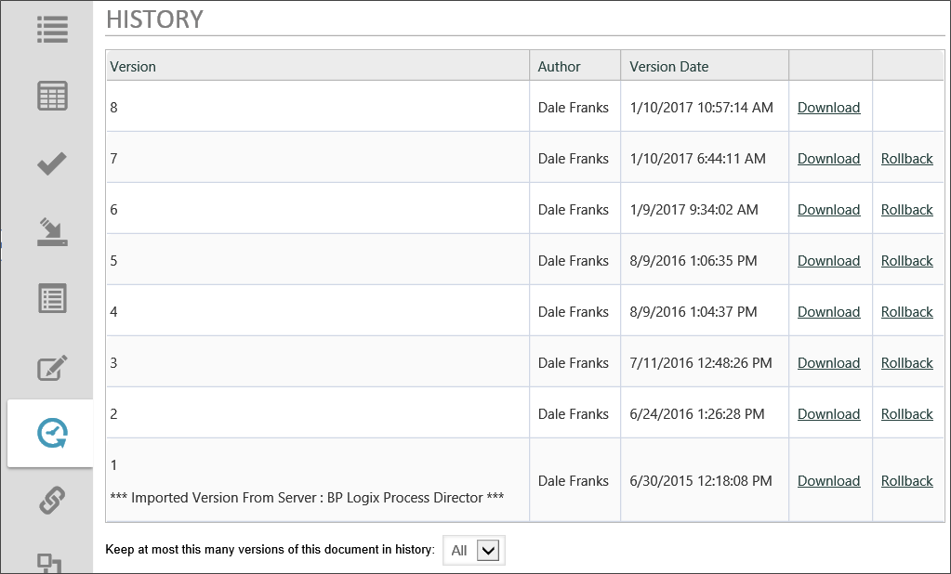
Task: Download version 6 from January 9
Action: click(828, 209)
